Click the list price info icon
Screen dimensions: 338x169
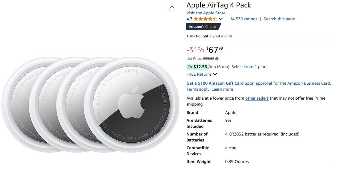pyautogui.click(x=217, y=59)
